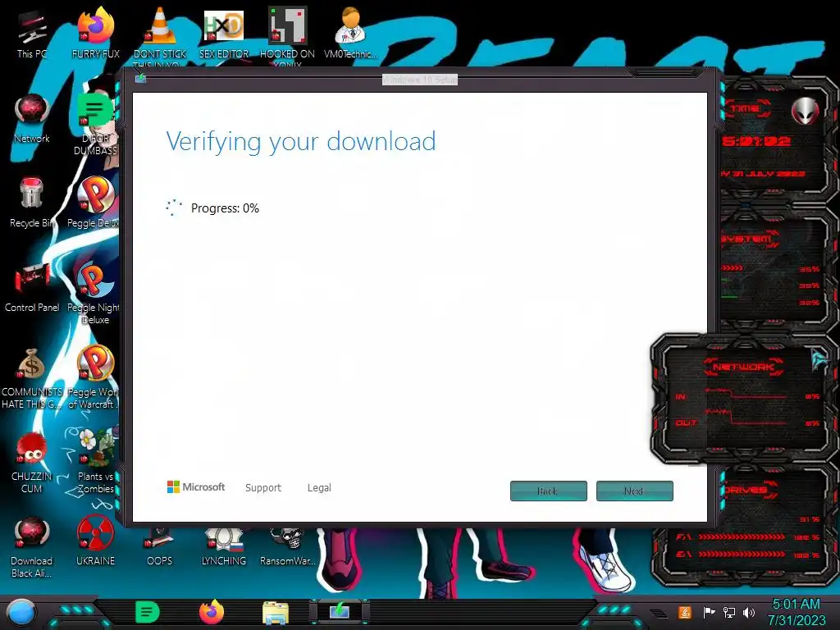
Task: Launch the Peggle Nights Deluxe shortcut
Action: (94, 294)
